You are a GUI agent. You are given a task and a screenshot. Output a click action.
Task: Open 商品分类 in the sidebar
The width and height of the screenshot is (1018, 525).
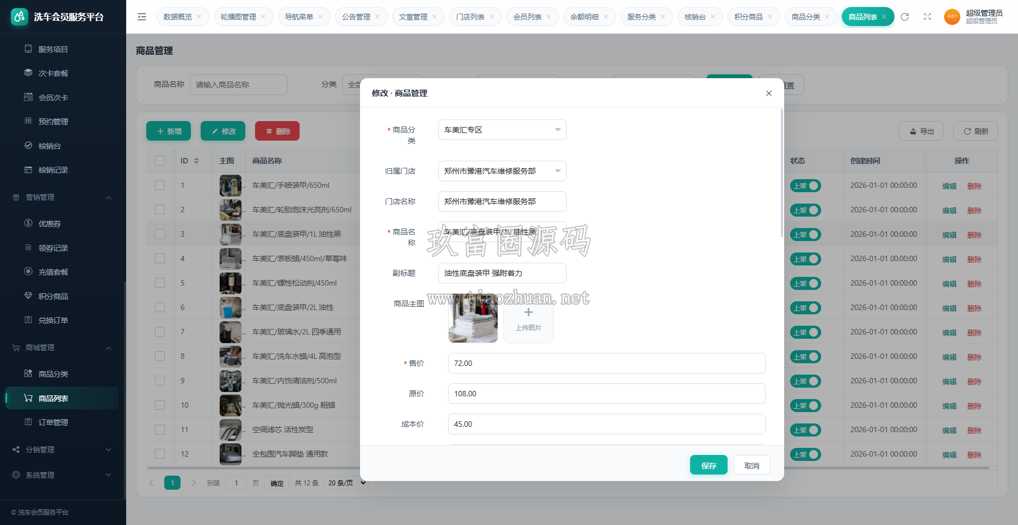(x=53, y=374)
